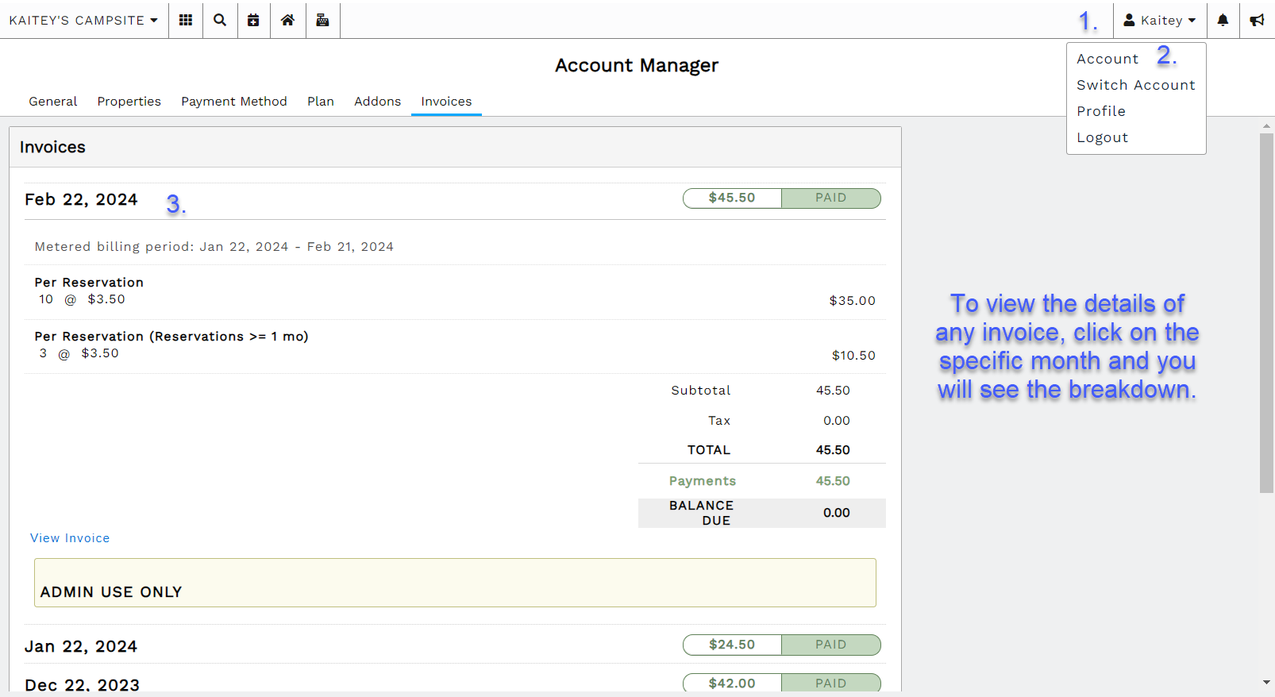The height and width of the screenshot is (697, 1275).
Task: Switch to the Properties tab
Action: 129,102
